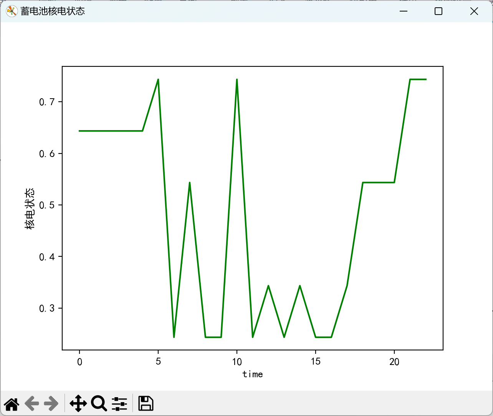Click the 0.7 y-axis tick label

[x=47, y=102]
